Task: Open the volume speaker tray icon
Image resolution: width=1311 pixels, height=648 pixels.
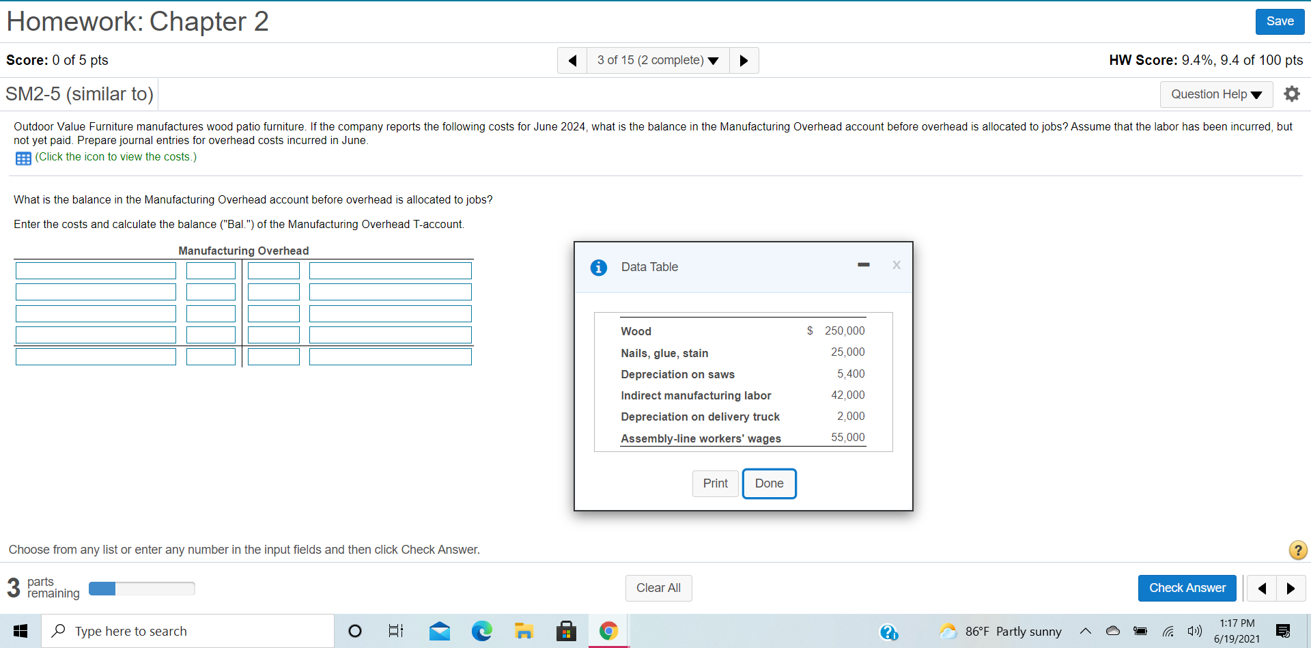Action: click(1195, 632)
